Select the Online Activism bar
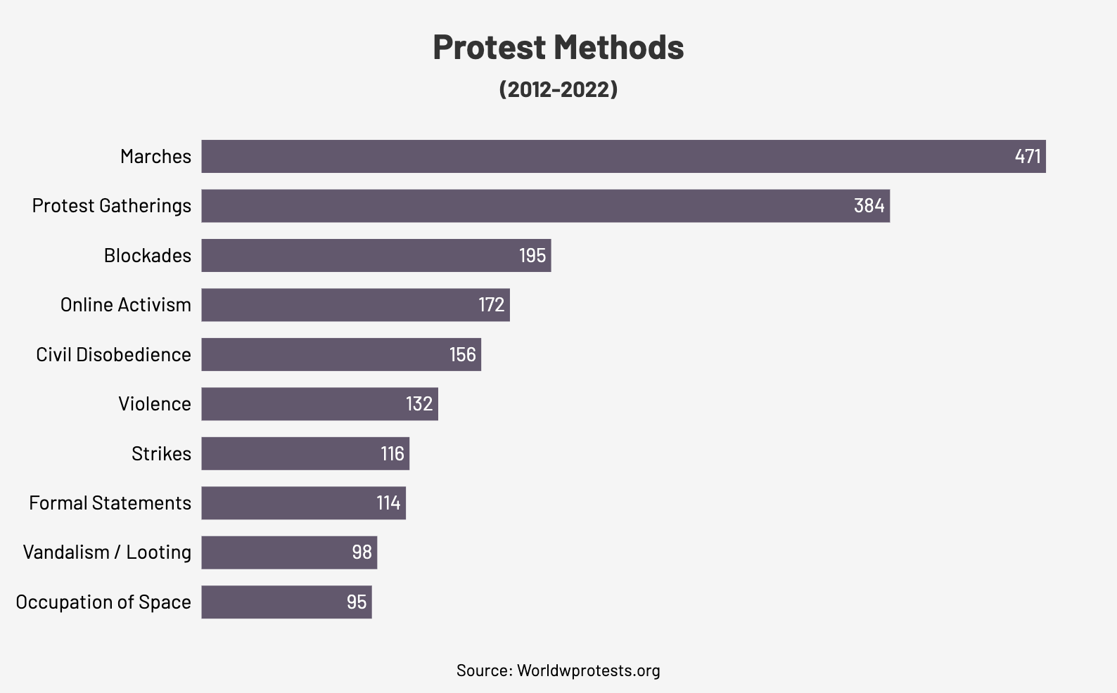The width and height of the screenshot is (1117, 693). tap(355, 305)
